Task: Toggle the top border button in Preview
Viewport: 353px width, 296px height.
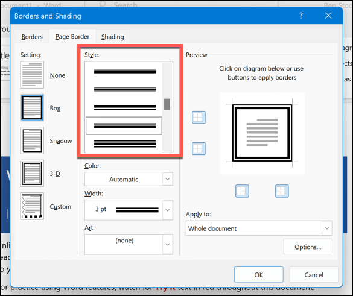Action: (x=199, y=117)
